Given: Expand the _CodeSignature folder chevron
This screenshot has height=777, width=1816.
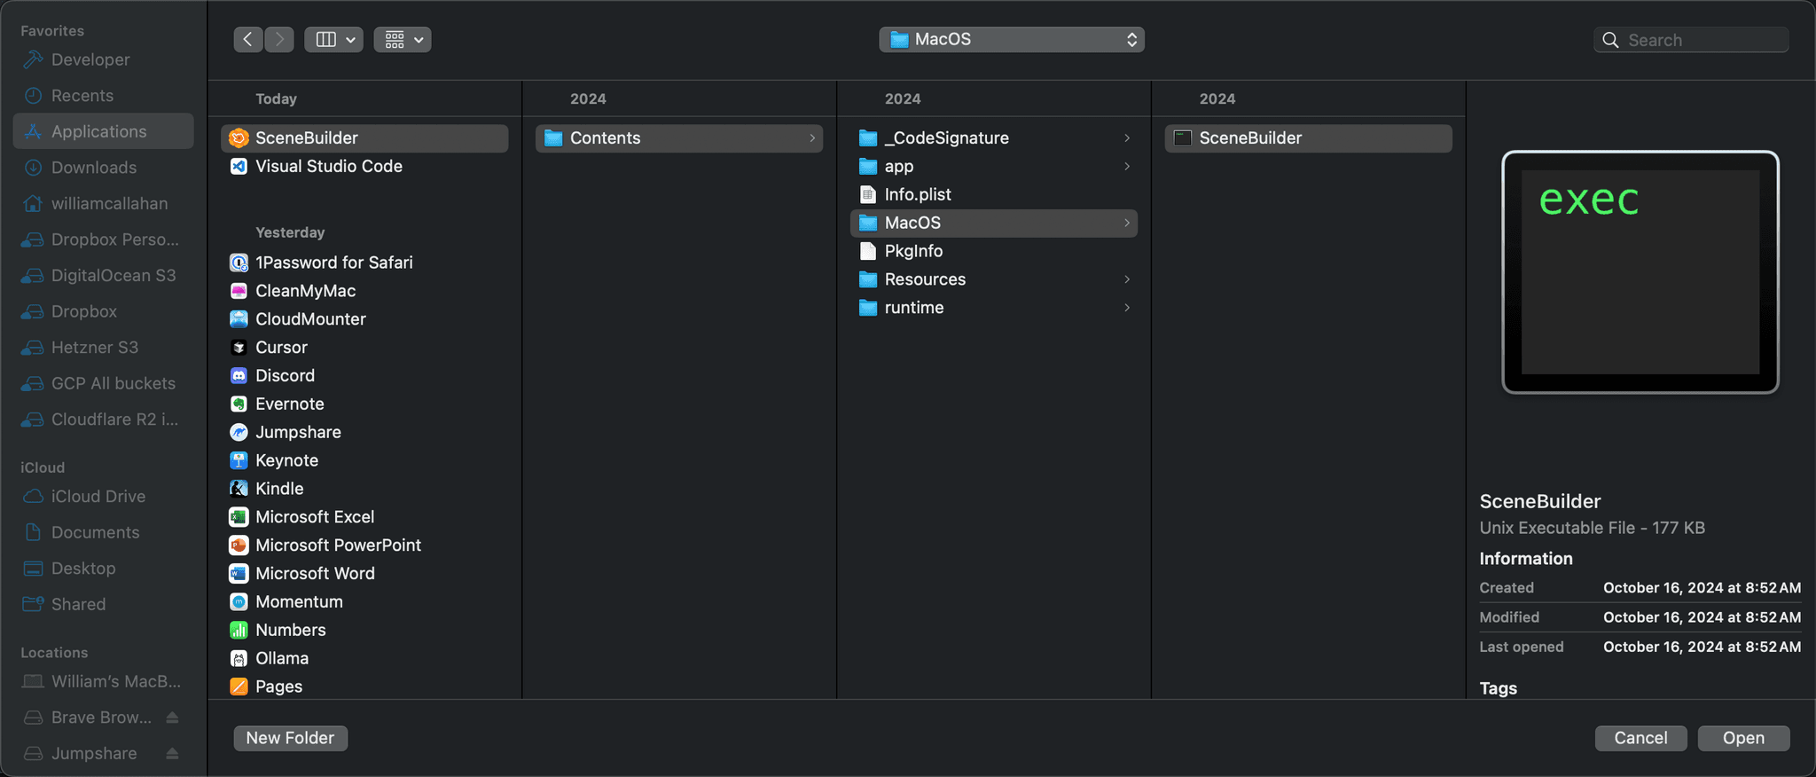Looking at the screenshot, I should (1127, 138).
